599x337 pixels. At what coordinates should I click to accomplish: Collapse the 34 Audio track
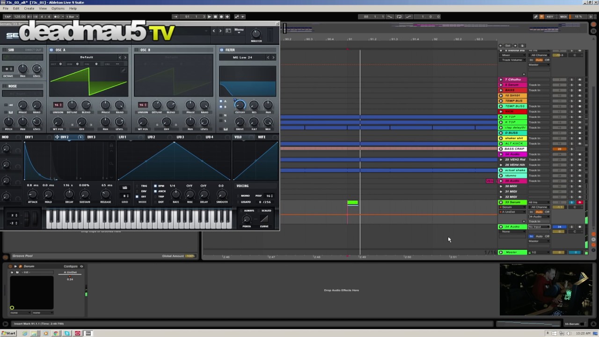click(501, 227)
